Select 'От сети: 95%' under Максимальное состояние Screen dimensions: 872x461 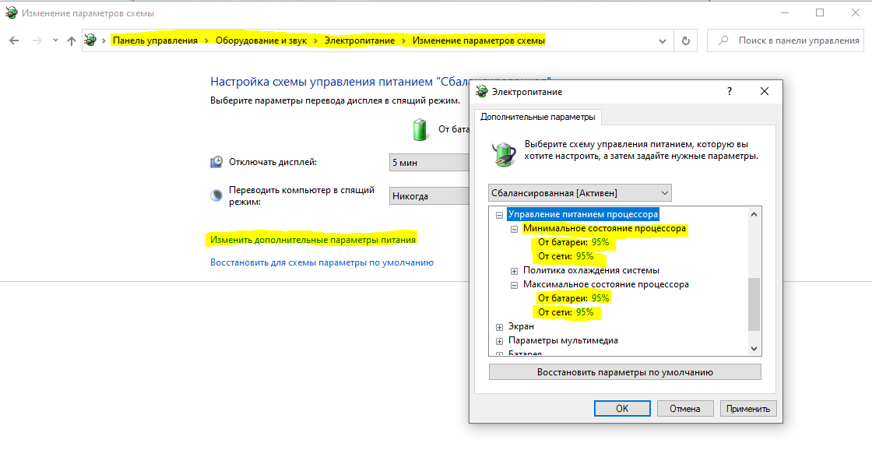(x=565, y=312)
